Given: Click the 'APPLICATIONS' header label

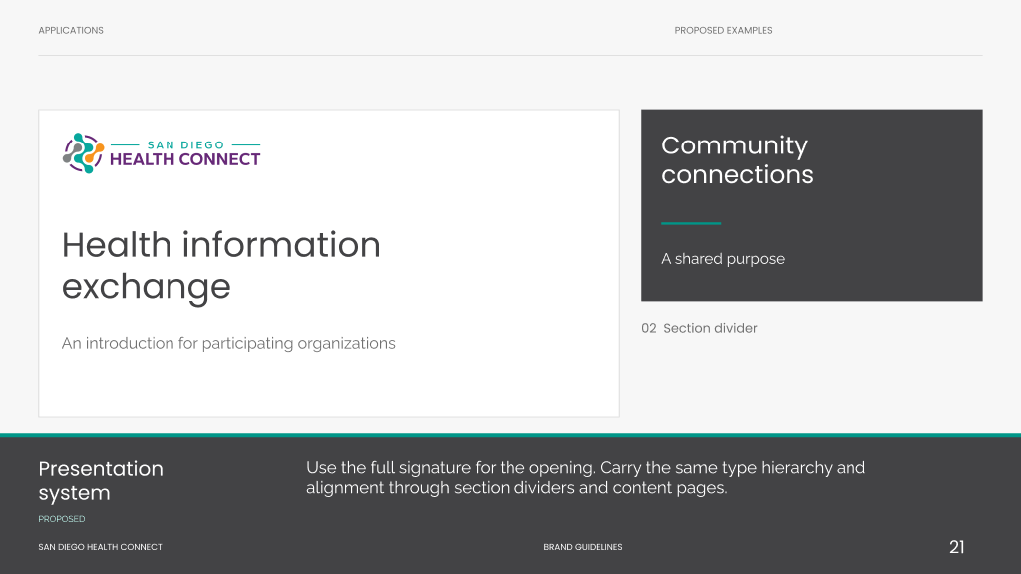Looking at the screenshot, I should [71, 31].
